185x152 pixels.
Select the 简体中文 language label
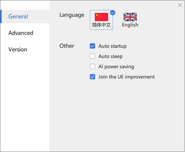pyautogui.click(x=101, y=25)
